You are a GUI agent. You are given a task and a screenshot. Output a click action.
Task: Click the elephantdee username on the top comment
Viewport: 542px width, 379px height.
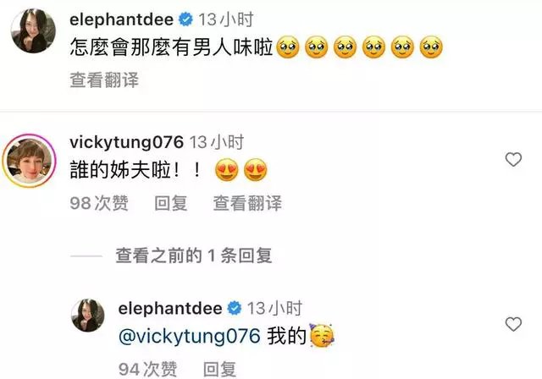pyautogui.click(x=121, y=19)
